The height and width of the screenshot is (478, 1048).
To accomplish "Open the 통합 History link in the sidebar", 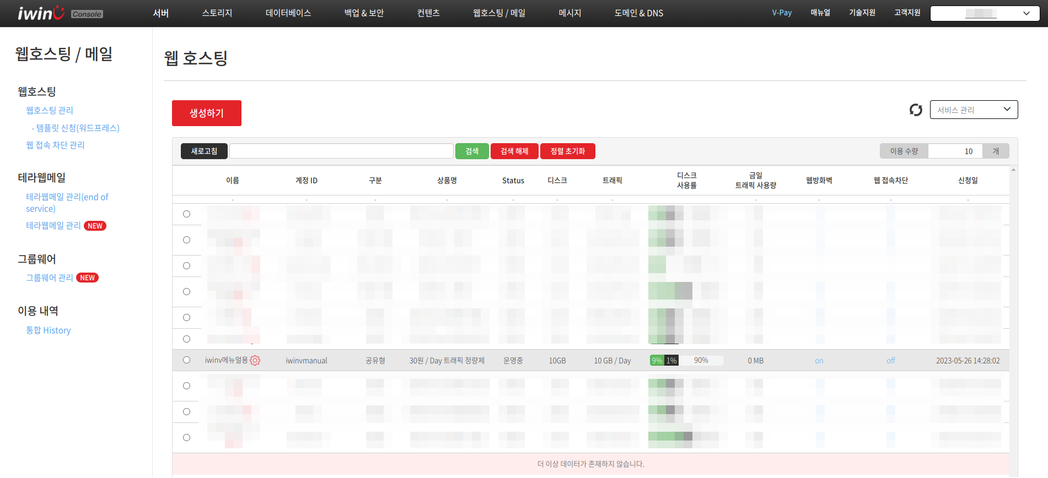I will [49, 330].
